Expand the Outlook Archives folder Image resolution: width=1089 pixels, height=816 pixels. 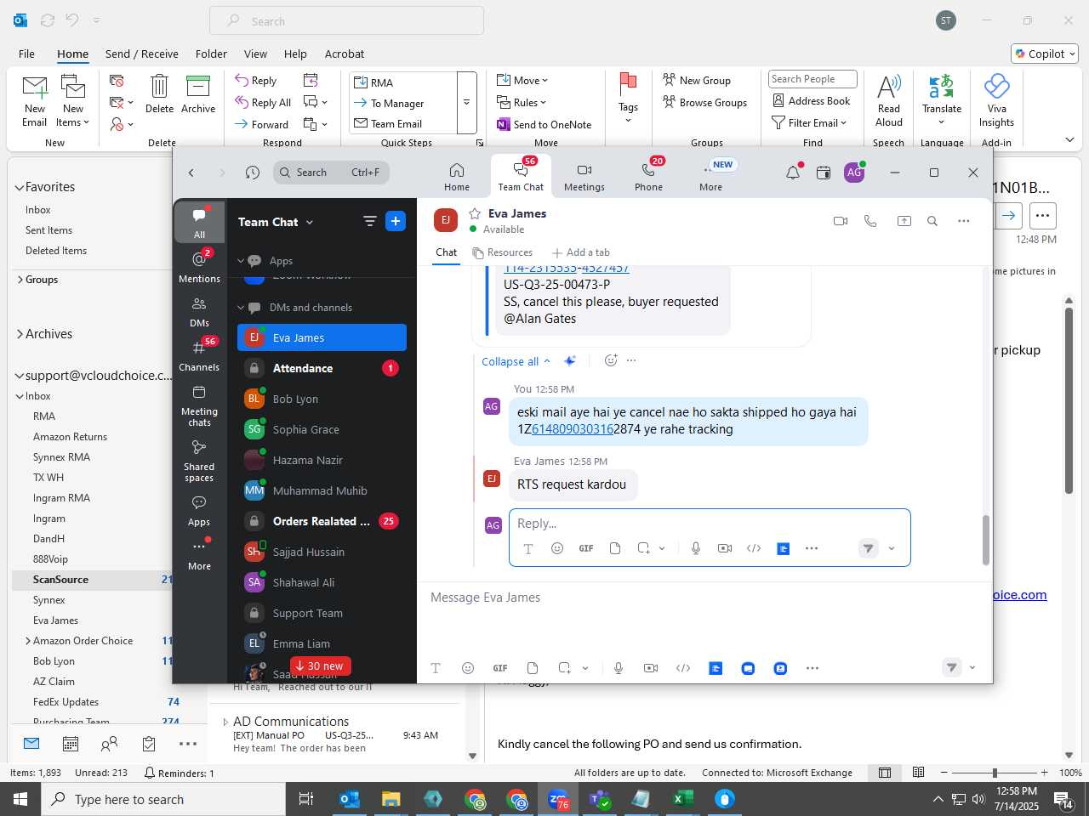tap(20, 334)
